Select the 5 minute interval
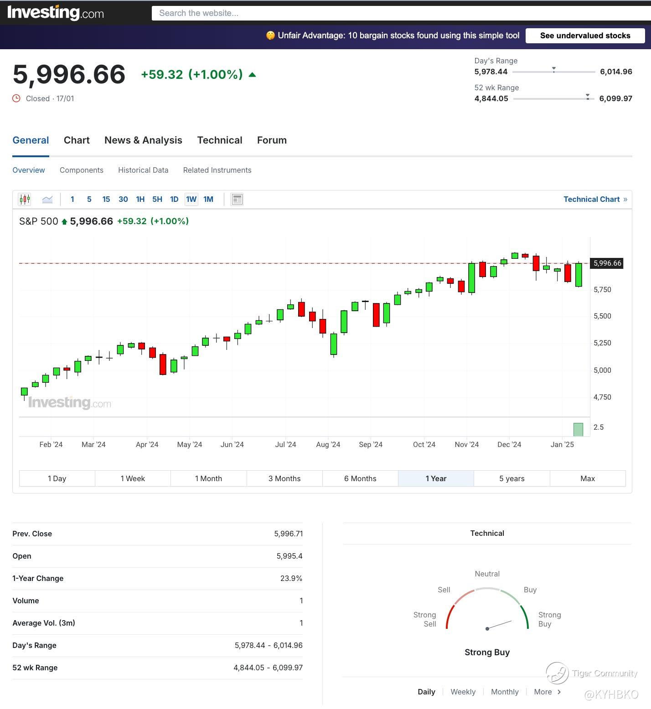Image resolution: width=651 pixels, height=709 pixels. coord(89,199)
